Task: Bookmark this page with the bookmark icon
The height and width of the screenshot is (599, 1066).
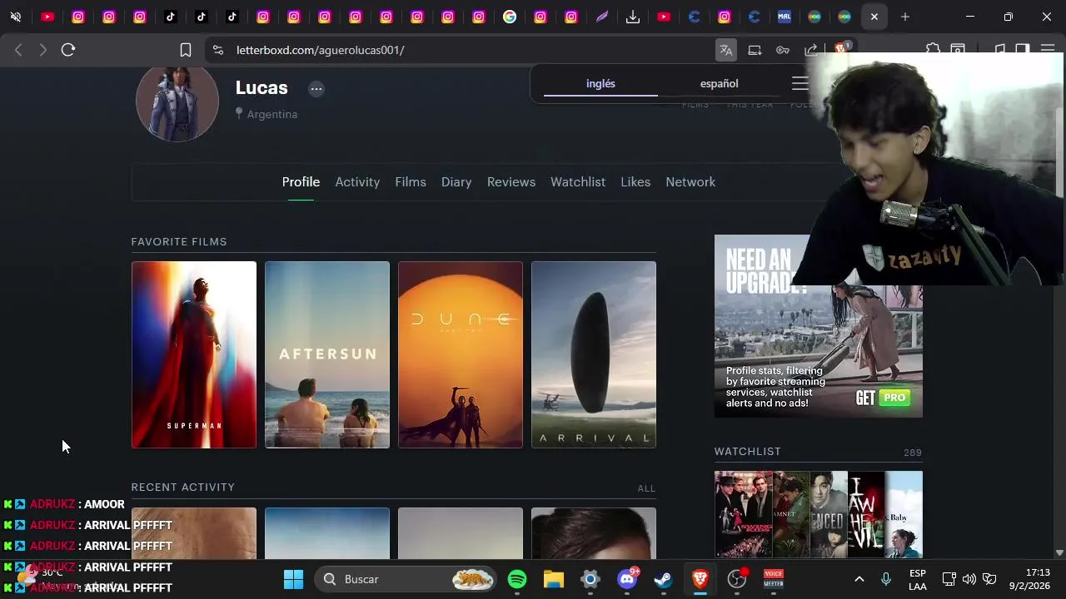Action: (x=186, y=50)
